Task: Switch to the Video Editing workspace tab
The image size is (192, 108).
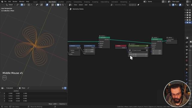Action: [105, 2]
